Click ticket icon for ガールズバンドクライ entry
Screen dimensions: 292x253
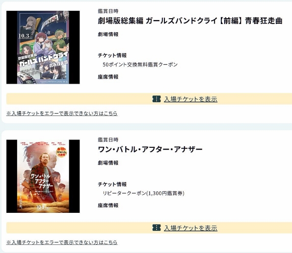(157, 99)
